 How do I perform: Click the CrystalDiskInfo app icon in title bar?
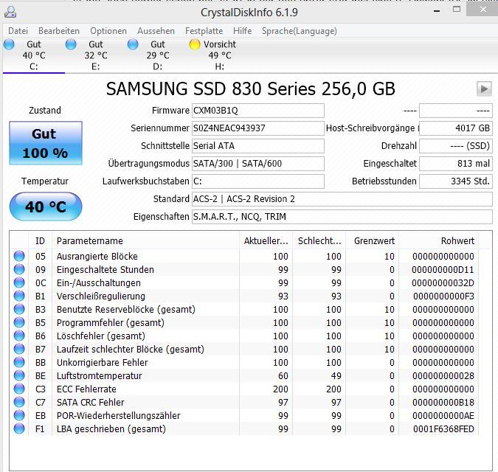click(x=10, y=12)
